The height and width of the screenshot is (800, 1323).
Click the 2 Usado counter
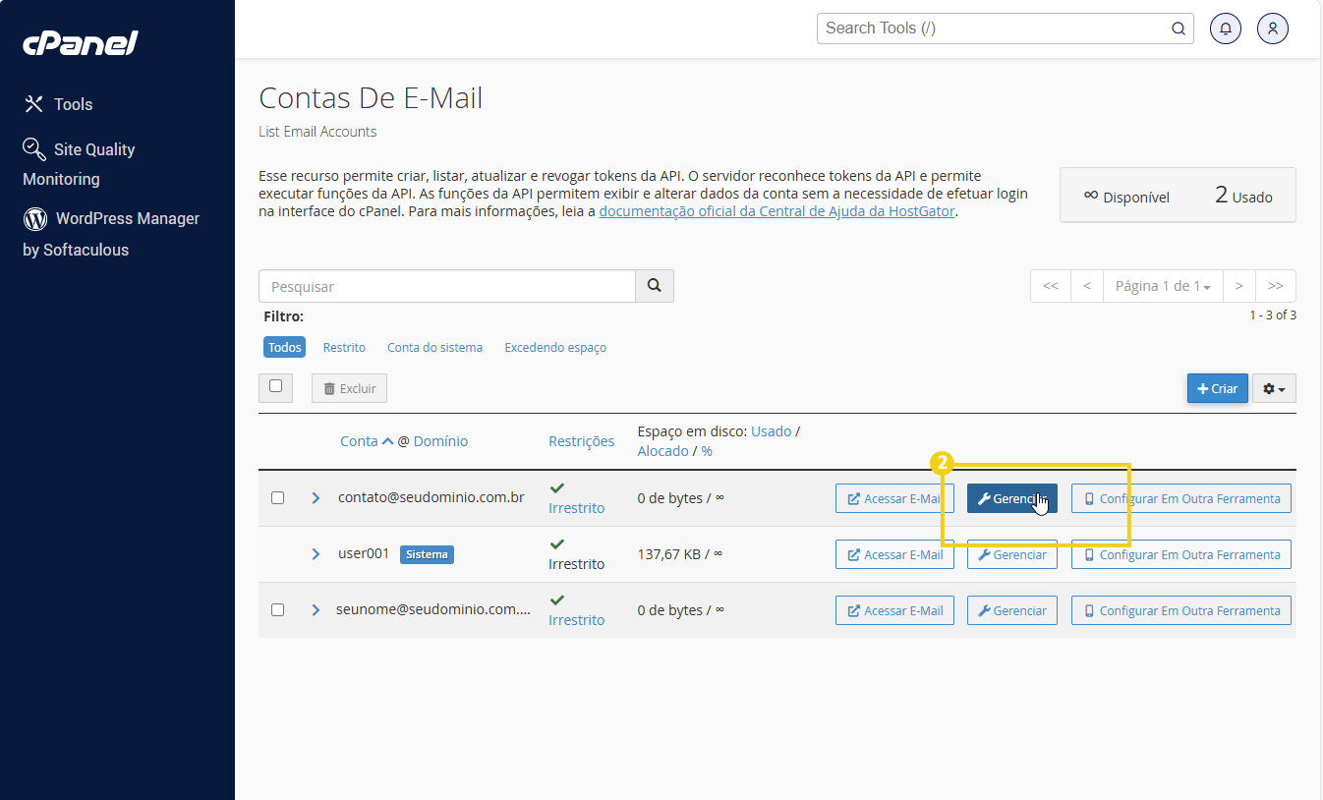pyautogui.click(x=1243, y=196)
